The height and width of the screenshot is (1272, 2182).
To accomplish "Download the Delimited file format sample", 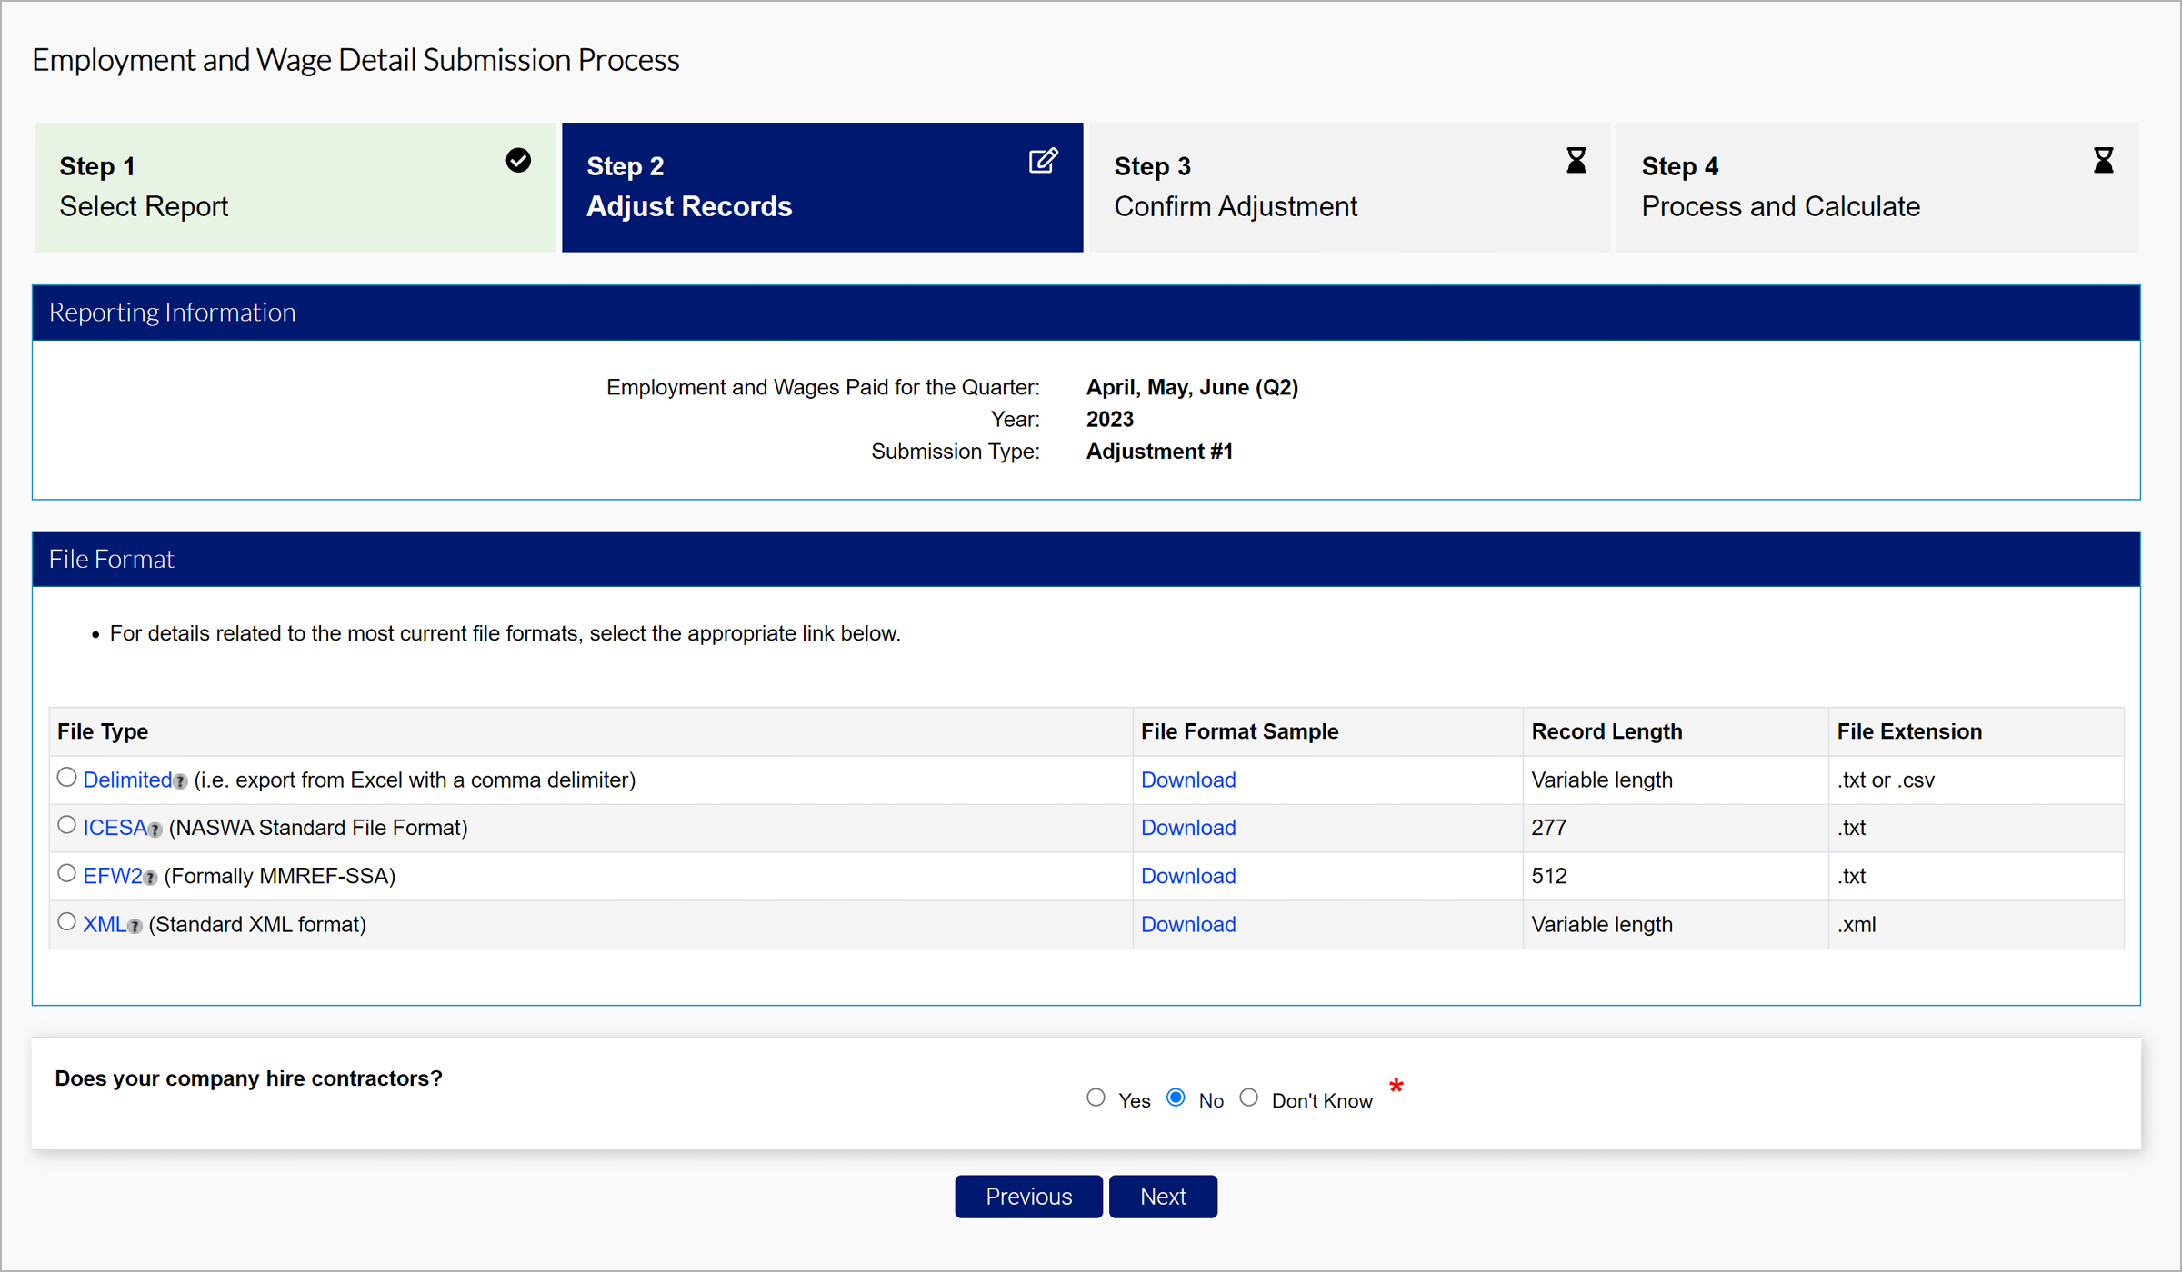I will click(x=1187, y=780).
